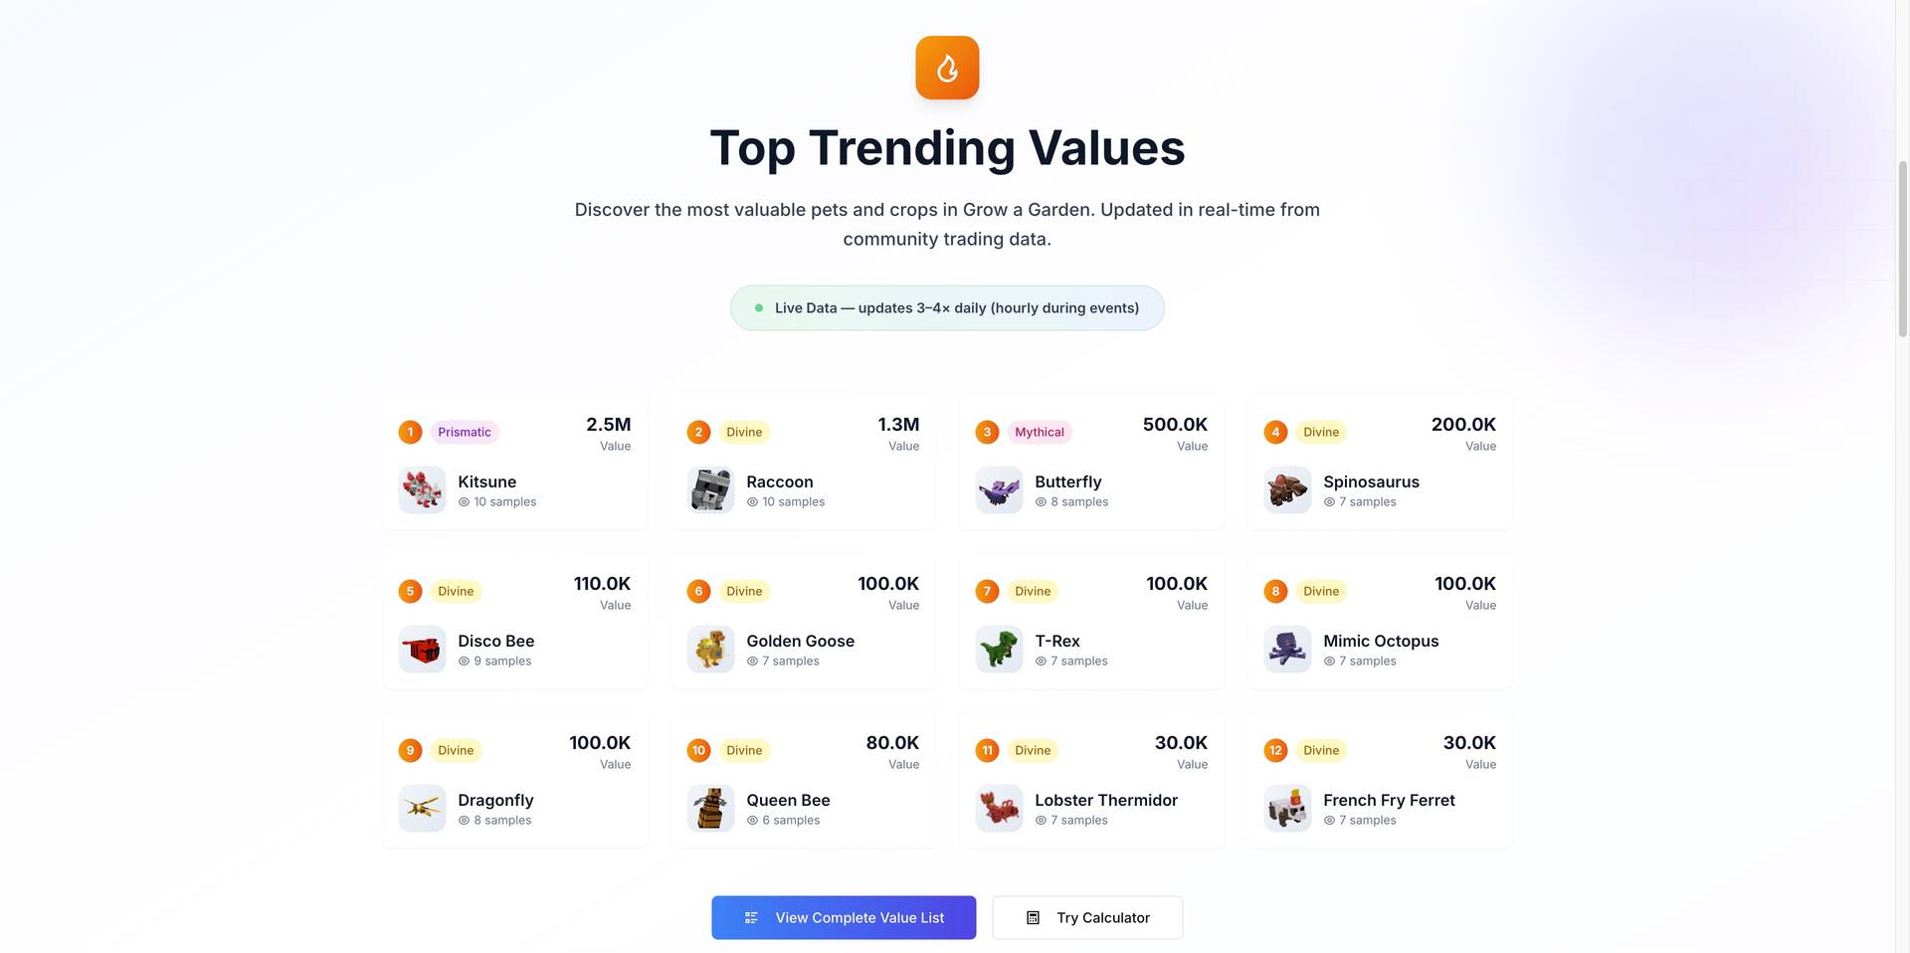The height and width of the screenshot is (953, 1910).
Task: Click View Complete Value List button
Action: click(844, 917)
